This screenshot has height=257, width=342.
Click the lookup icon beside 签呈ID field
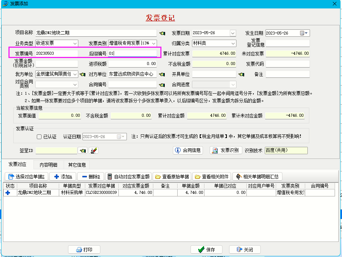[x=83, y=151]
